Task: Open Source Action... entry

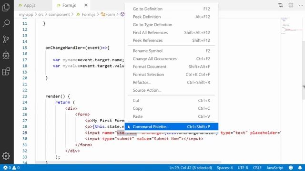Action: click(x=172, y=90)
